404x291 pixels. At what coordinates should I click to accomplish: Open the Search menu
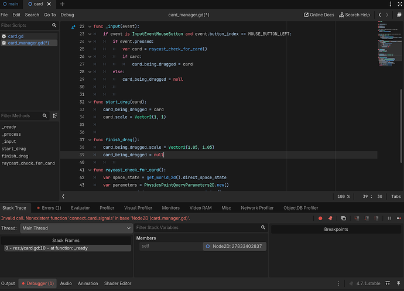click(32, 15)
